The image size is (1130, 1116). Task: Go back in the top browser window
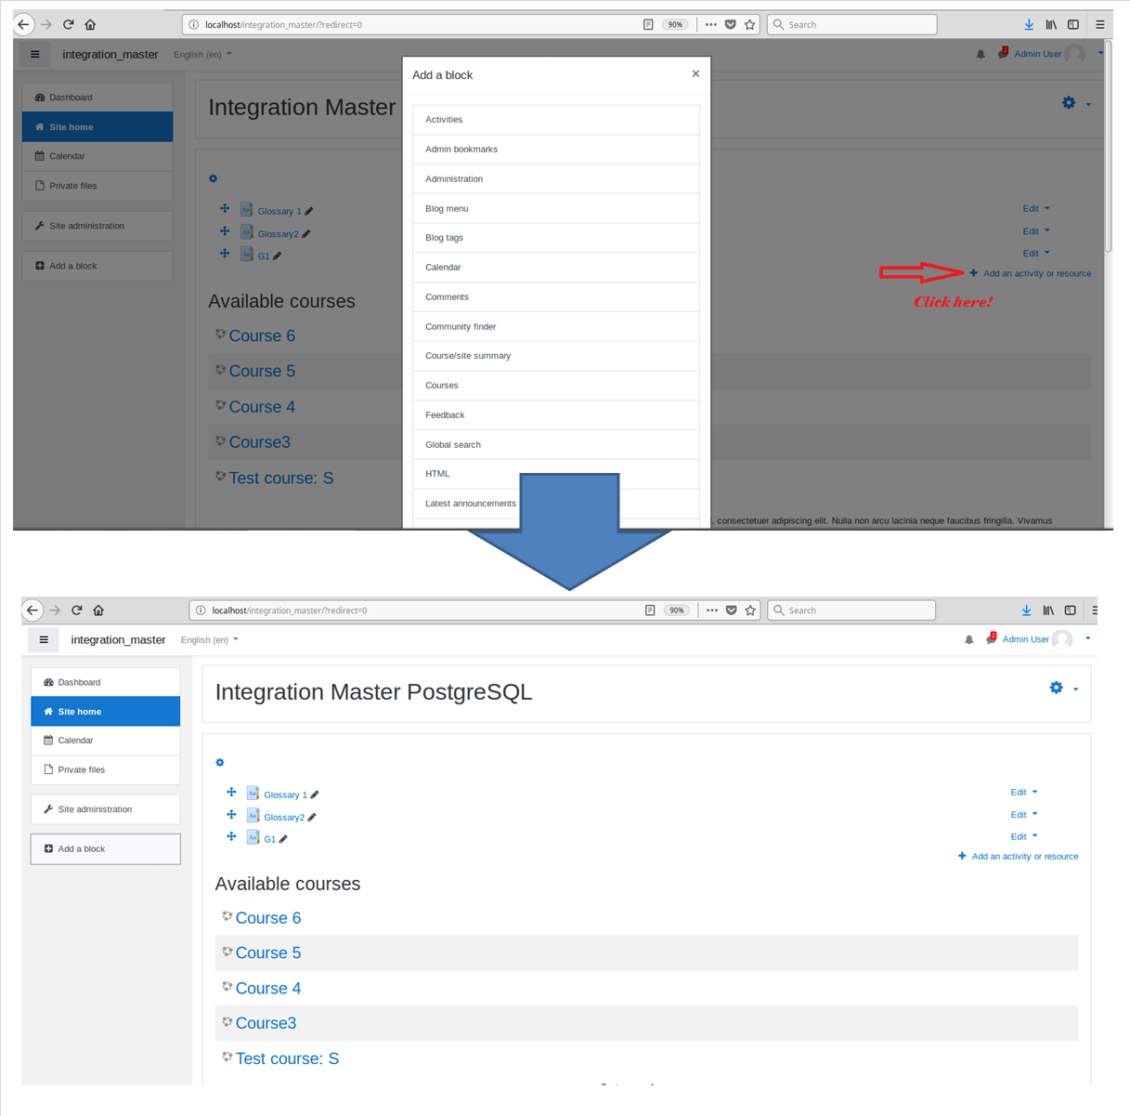[24, 24]
